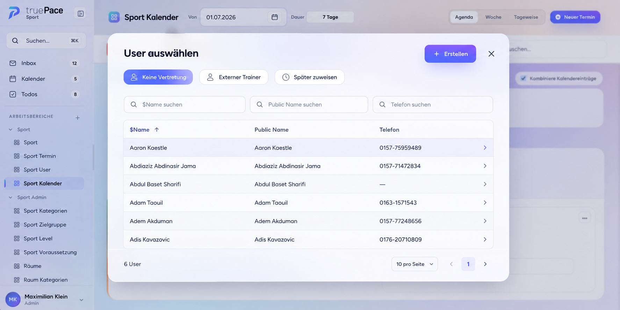Open Abdiaziz Abdinasir Jama row arrow
620x310 pixels.
tap(485, 166)
